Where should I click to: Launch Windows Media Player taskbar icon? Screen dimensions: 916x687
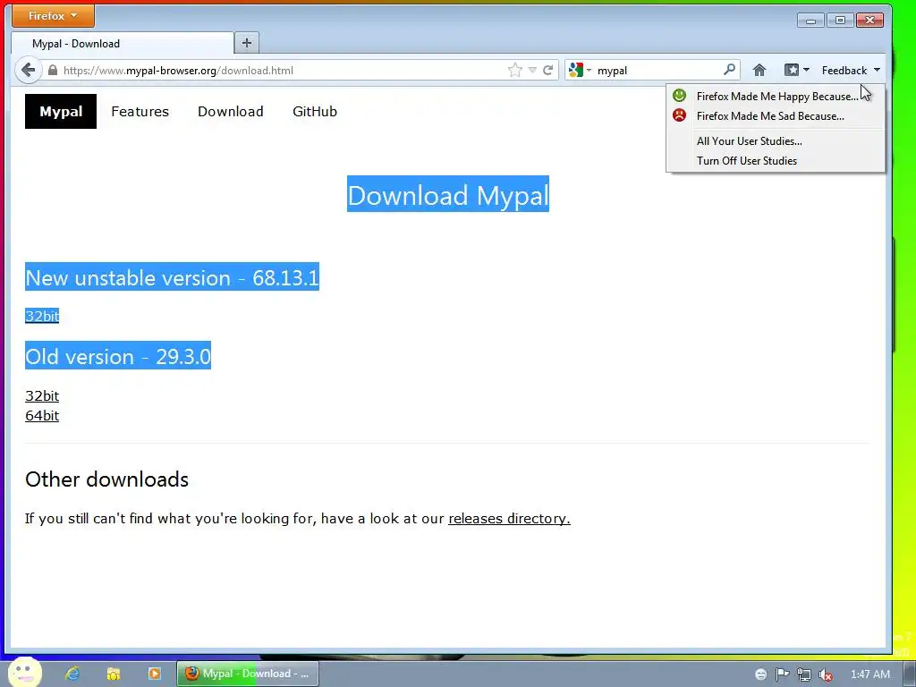click(154, 674)
